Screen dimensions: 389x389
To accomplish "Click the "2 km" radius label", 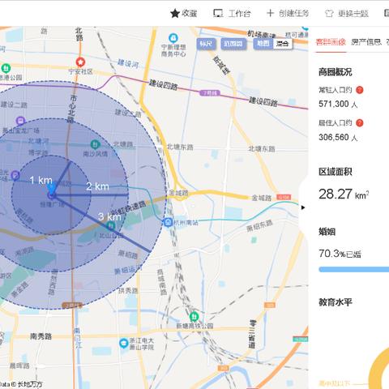I will [97, 186].
